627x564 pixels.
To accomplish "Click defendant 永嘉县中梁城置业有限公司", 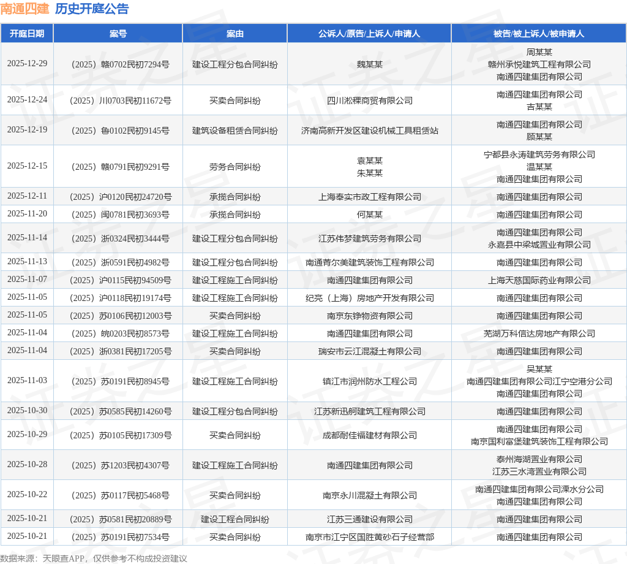I will [x=539, y=245].
